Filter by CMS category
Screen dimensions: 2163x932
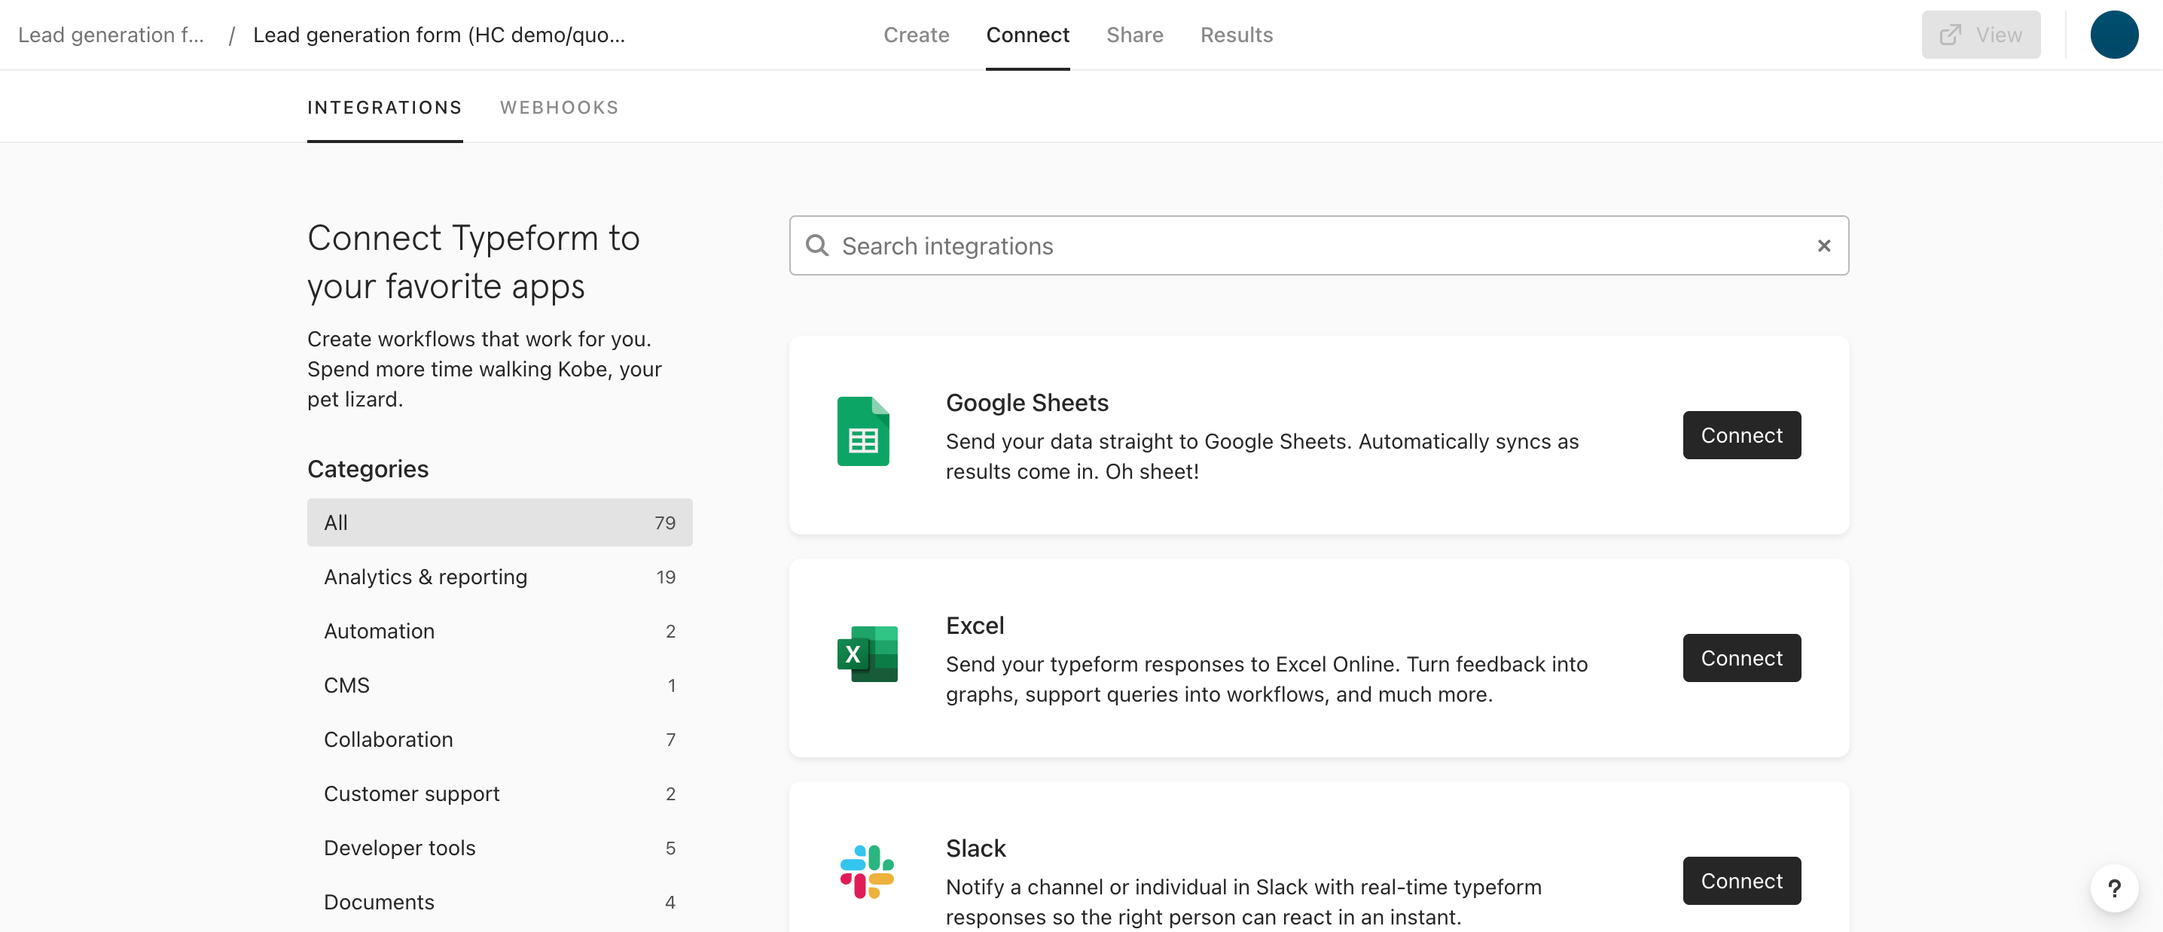(499, 684)
